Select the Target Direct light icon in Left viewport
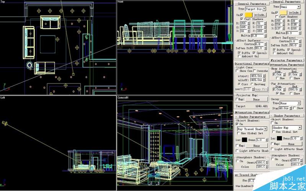306x191 pixels. pos(5,123)
